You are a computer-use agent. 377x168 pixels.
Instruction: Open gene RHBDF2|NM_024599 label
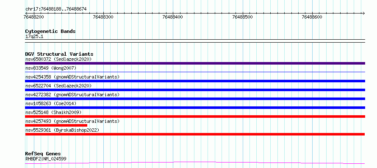(46, 159)
